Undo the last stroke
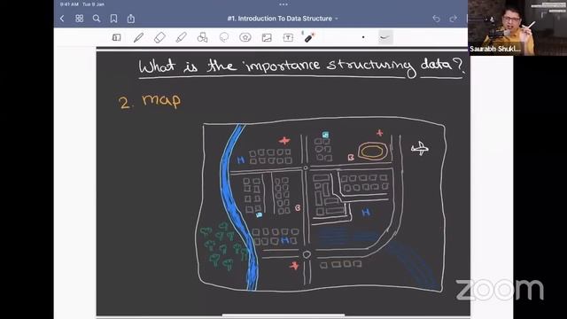Image resolution: width=567 pixels, height=319 pixels. [x=436, y=19]
